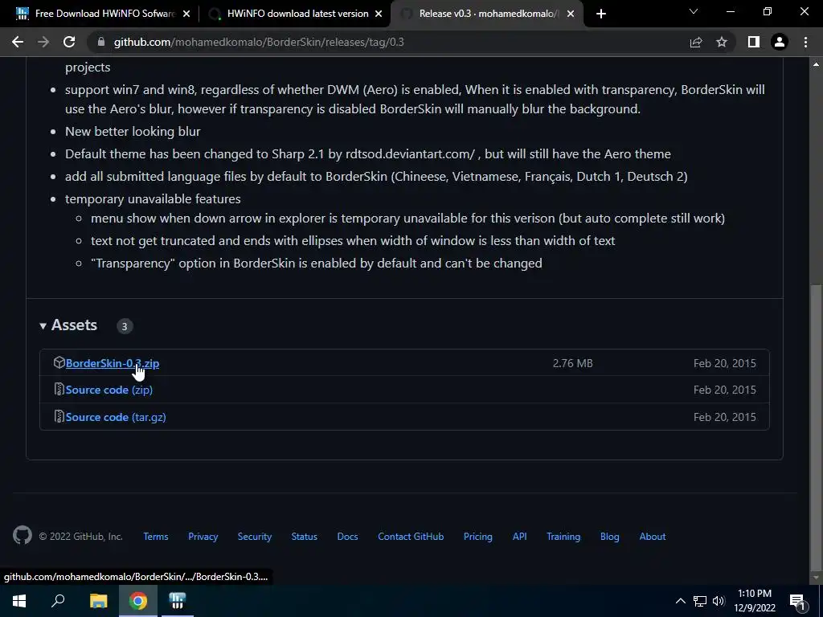The image size is (823, 617).
Task: Close the HWiNFO download latest version tab
Action: coord(379,14)
